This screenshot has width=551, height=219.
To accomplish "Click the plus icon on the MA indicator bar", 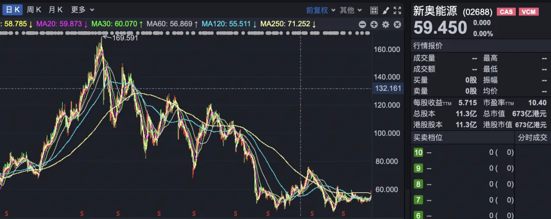I will pyautogui.click(x=374, y=24).
